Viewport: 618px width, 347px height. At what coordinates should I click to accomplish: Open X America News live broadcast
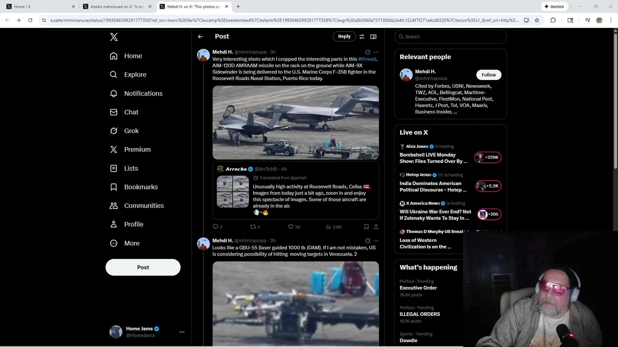tap(435, 215)
